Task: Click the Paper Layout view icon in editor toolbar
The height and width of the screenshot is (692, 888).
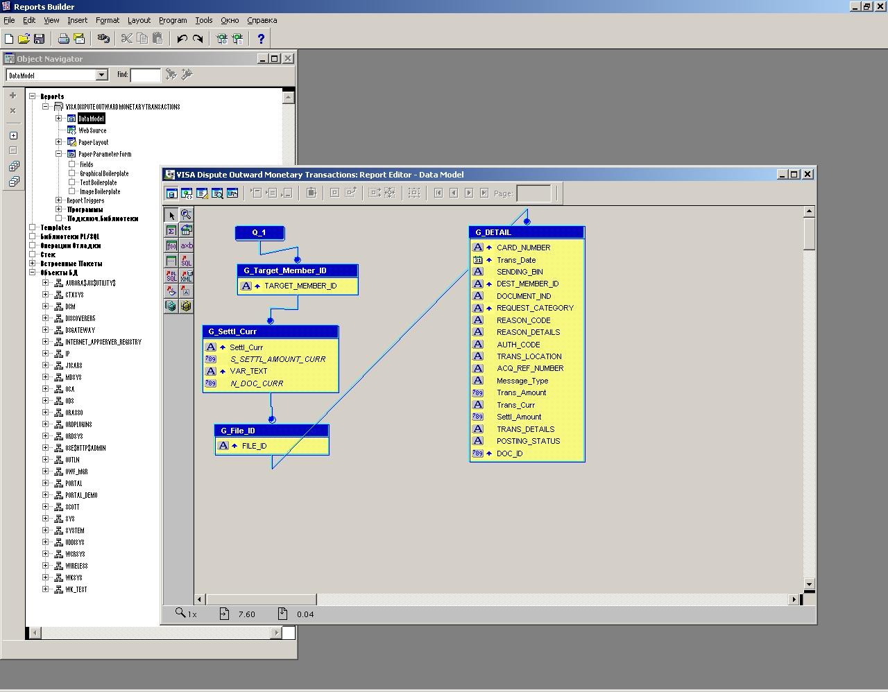Action: point(202,193)
